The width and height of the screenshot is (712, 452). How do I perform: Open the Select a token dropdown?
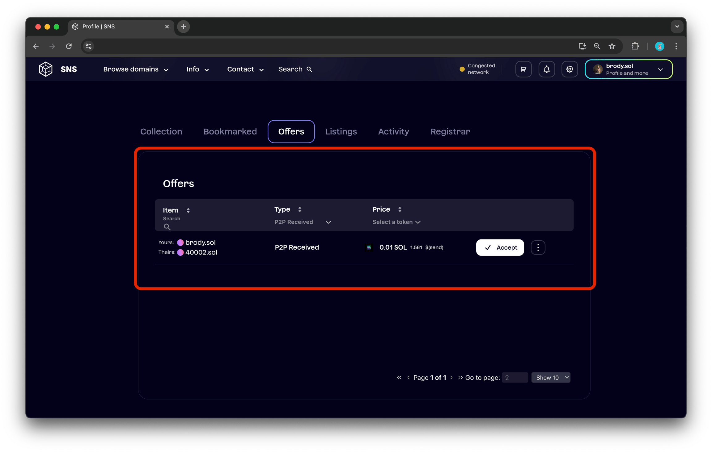point(396,222)
